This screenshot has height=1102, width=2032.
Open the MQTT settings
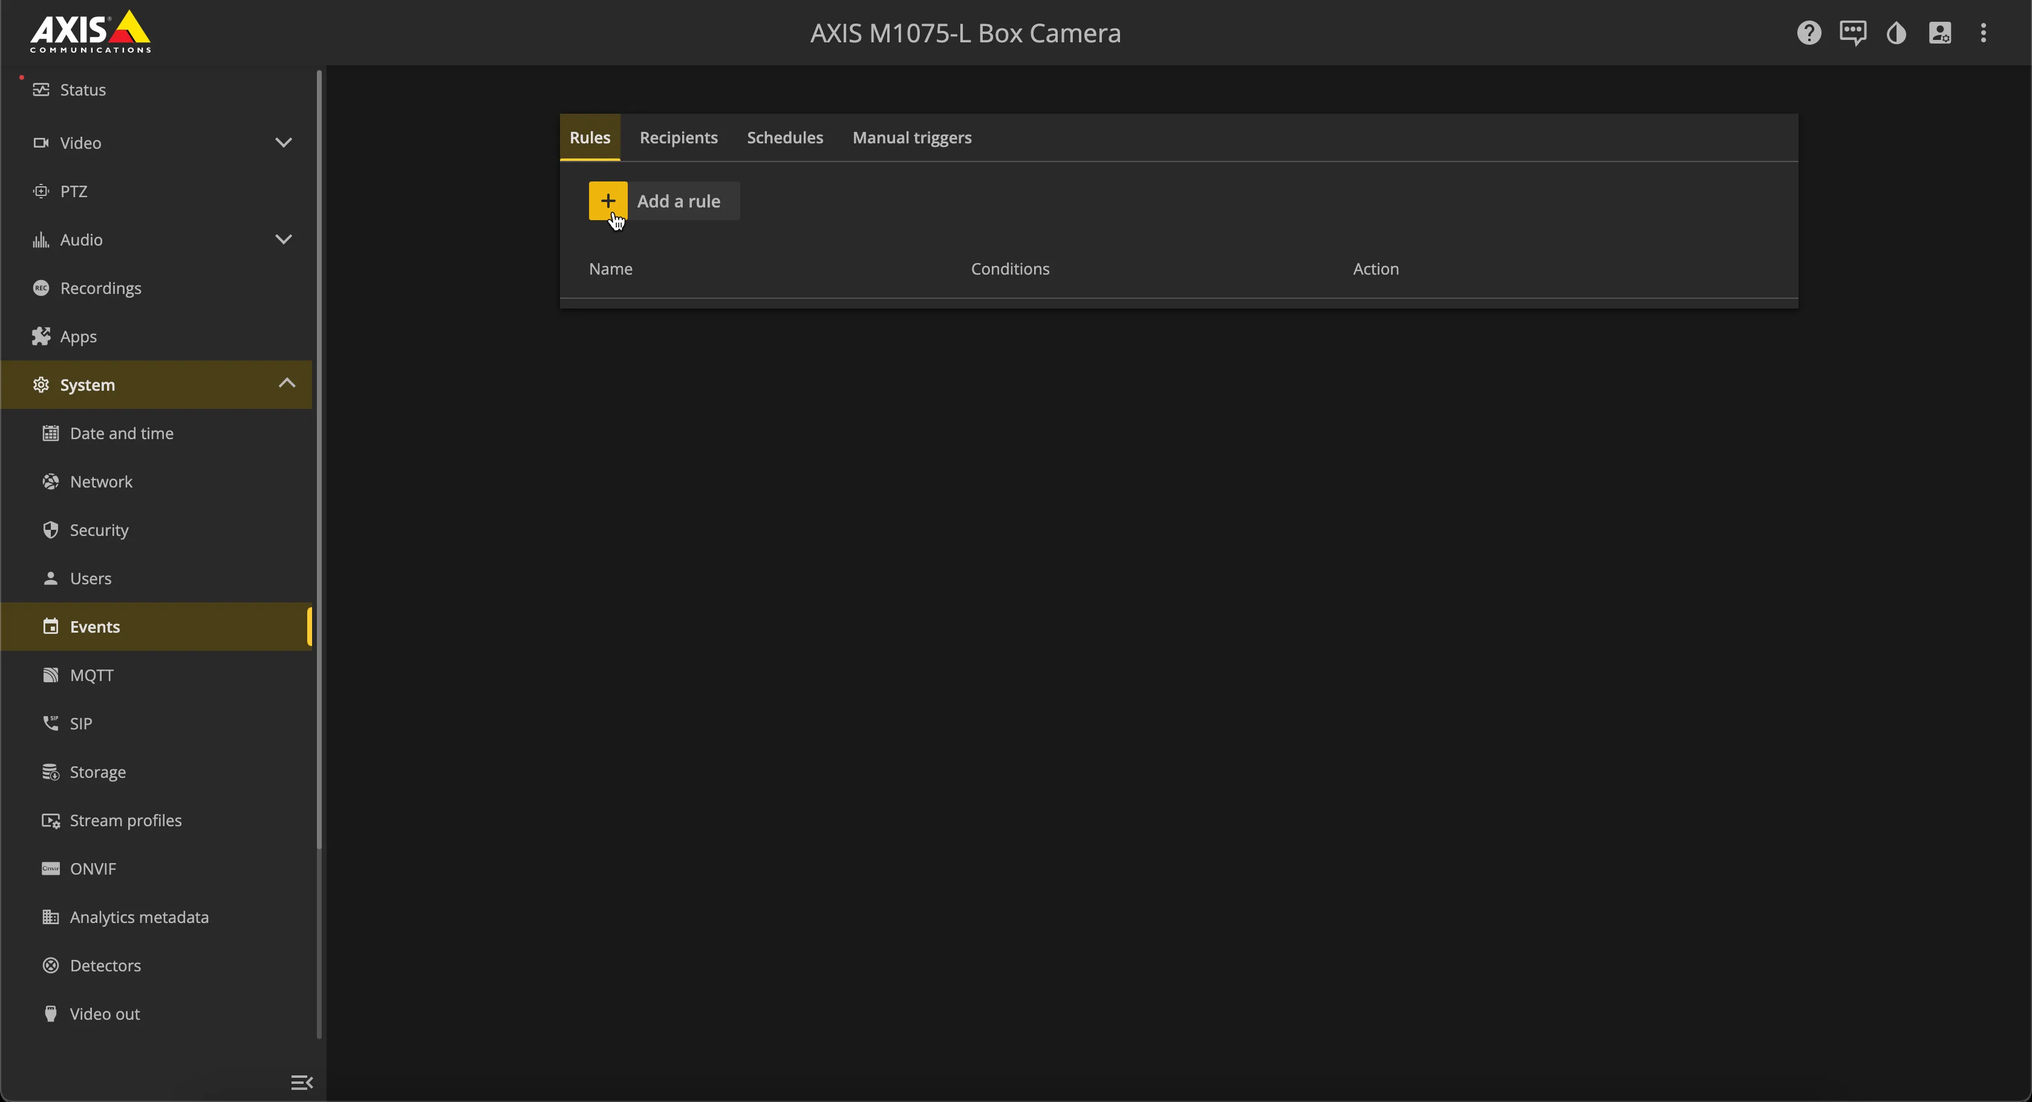tap(156, 675)
